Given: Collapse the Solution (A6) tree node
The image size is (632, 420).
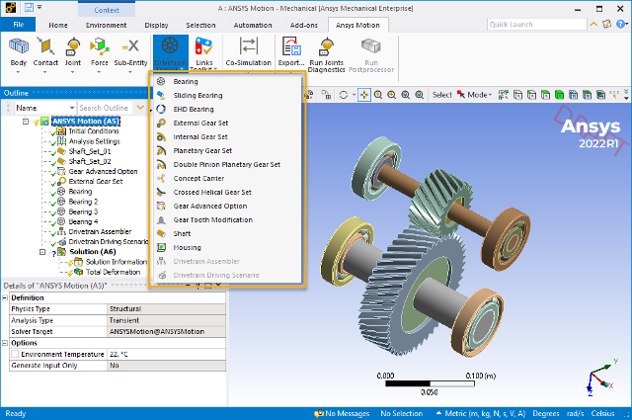Looking at the screenshot, I should coord(42,251).
